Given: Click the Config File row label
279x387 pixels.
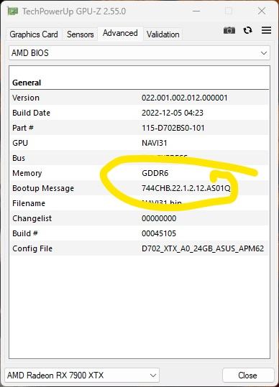Looking at the screenshot, I should pyautogui.click(x=32, y=248).
